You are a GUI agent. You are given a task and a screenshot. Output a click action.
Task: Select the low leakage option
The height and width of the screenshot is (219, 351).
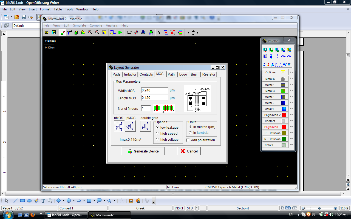tap(167, 127)
